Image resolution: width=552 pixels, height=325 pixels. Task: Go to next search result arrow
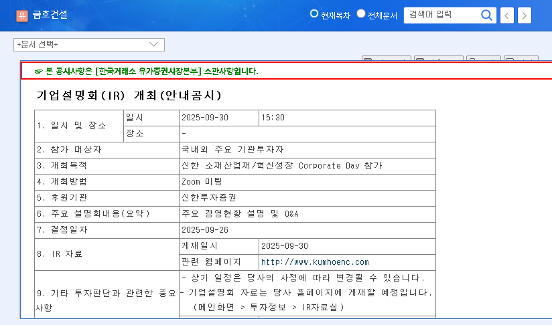click(525, 15)
